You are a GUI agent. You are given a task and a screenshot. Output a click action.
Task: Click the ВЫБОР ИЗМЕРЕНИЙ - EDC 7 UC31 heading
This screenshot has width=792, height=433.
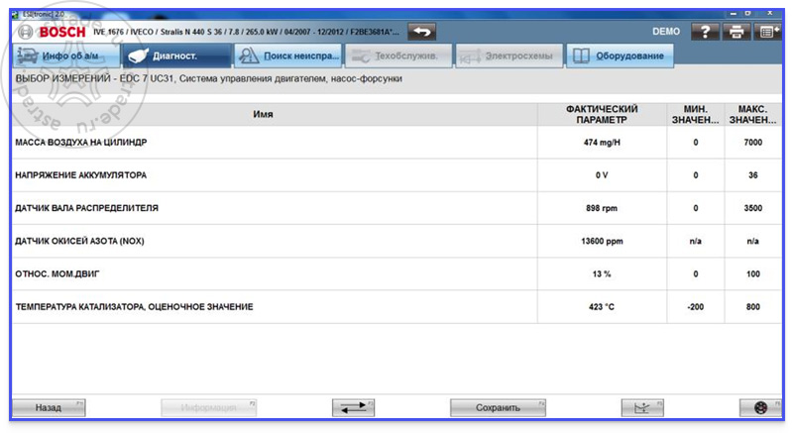(209, 78)
